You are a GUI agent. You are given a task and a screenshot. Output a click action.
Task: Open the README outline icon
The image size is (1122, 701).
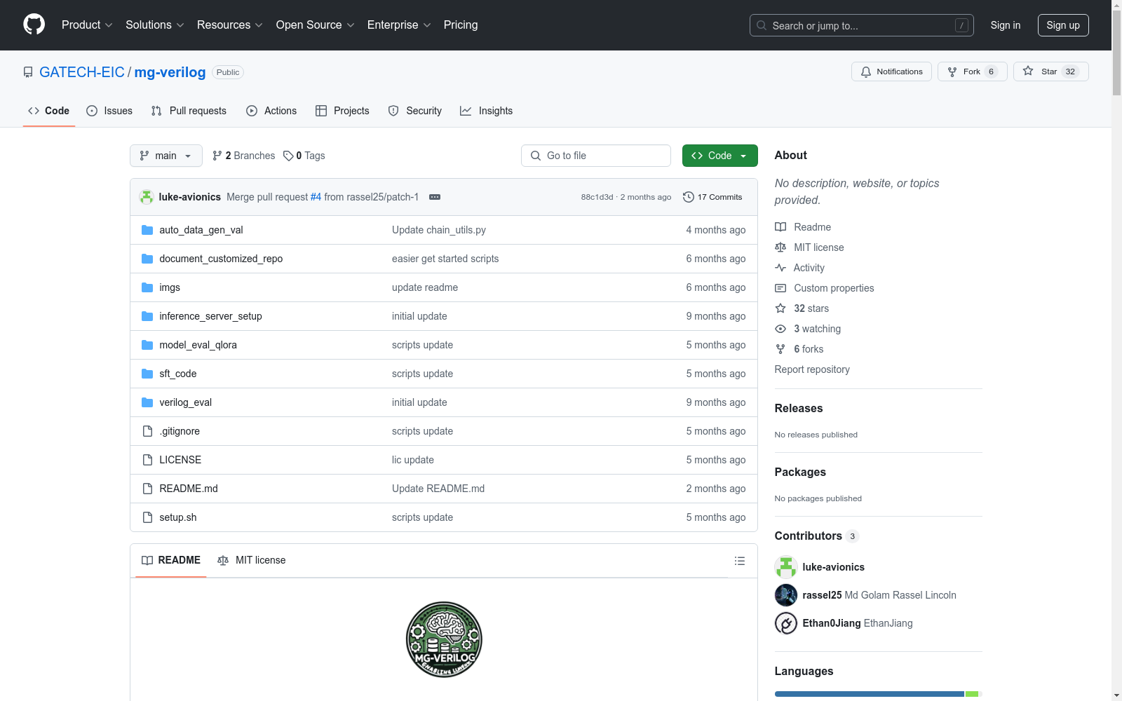[x=739, y=561]
